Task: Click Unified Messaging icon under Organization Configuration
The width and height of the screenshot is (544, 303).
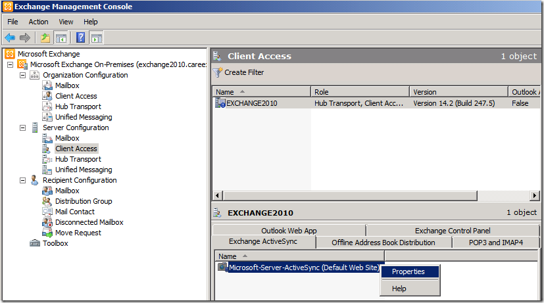Action: tap(47, 117)
